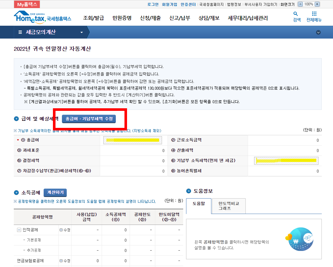Click the 부서사용자 가입하기 link
This screenshot has height=267, width=333.
coord(261,4)
